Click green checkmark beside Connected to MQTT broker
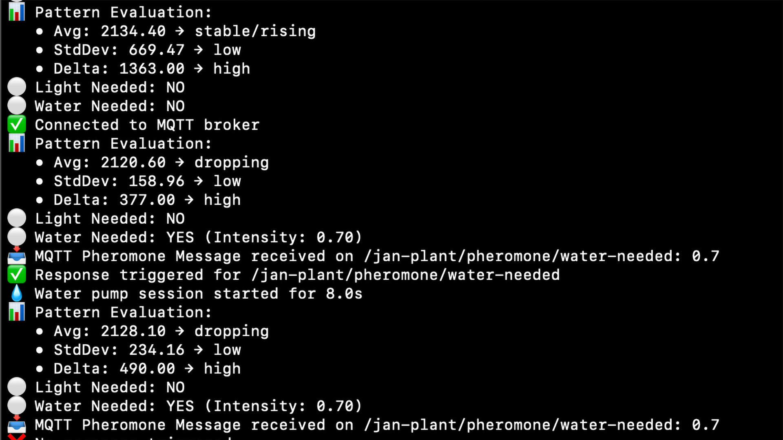The width and height of the screenshot is (783, 440). [17, 125]
